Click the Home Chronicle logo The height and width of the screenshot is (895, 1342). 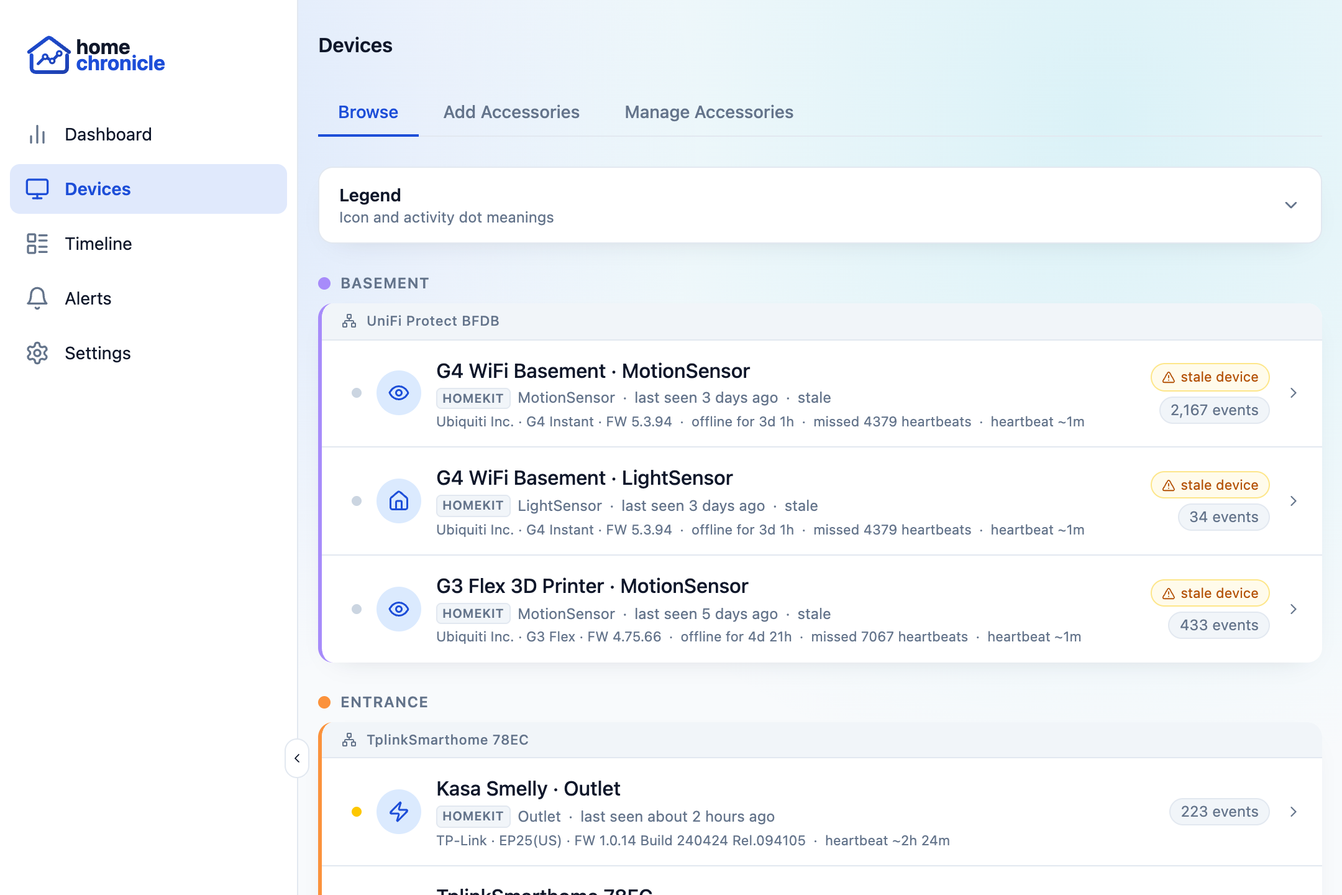tap(96, 55)
